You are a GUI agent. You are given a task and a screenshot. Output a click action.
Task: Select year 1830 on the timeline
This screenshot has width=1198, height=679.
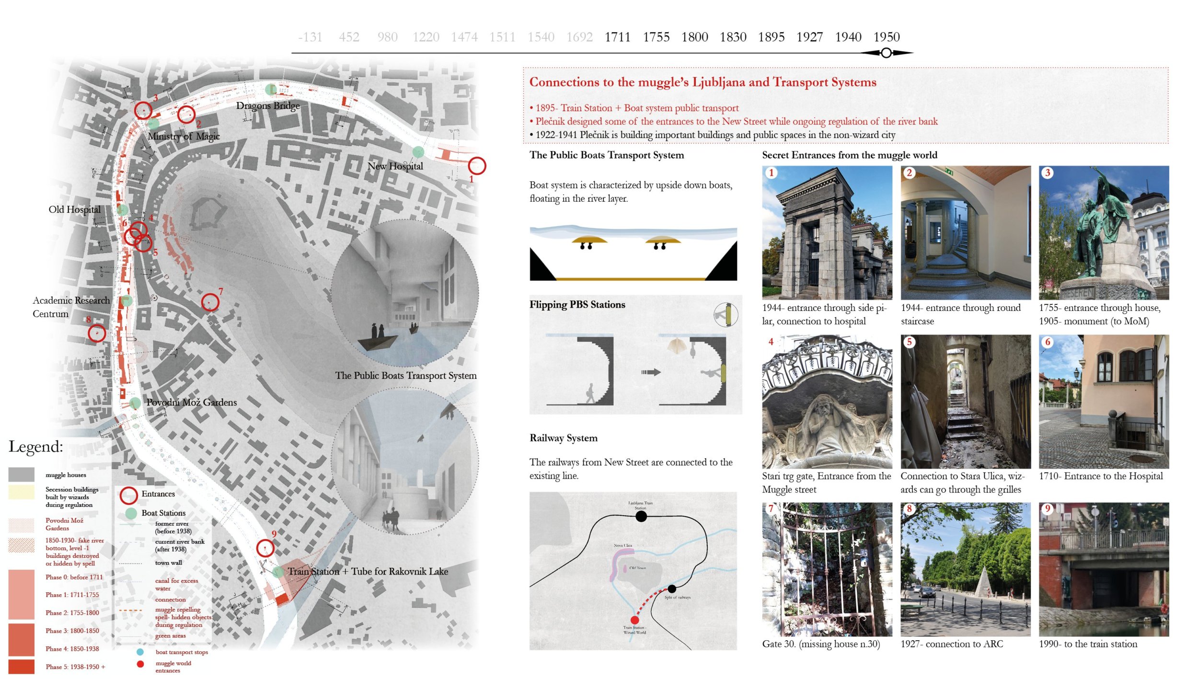(733, 37)
